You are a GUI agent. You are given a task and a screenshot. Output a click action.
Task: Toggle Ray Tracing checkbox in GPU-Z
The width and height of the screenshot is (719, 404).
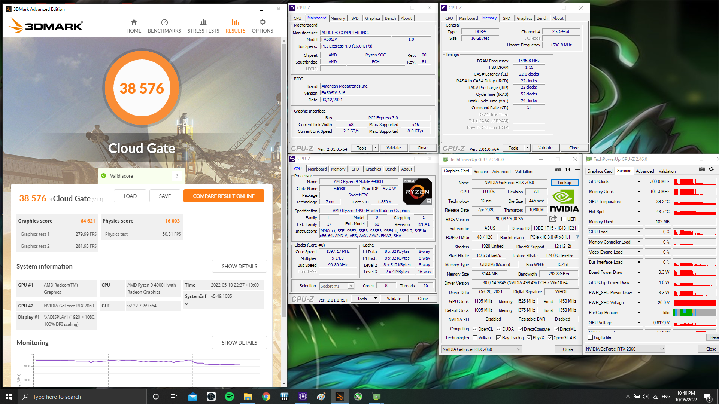[498, 338]
